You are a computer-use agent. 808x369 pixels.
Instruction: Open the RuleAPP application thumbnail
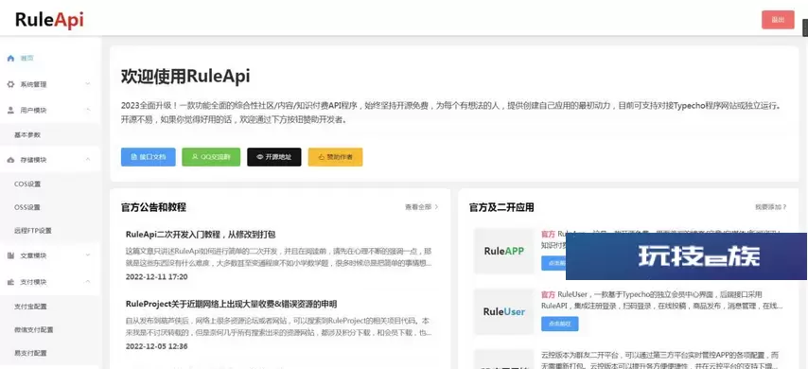tap(504, 251)
